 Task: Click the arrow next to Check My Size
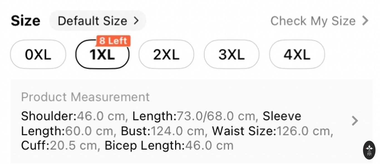[x=365, y=21]
